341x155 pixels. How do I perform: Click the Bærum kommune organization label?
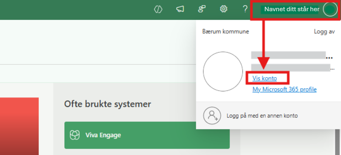point(226,32)
